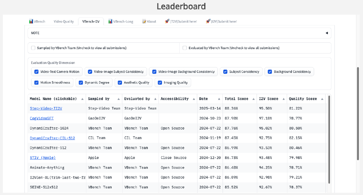Expand the NOTE accordion arrow
Screen dimensions: 363x195
pyautogui.click(x=326, y=33)
